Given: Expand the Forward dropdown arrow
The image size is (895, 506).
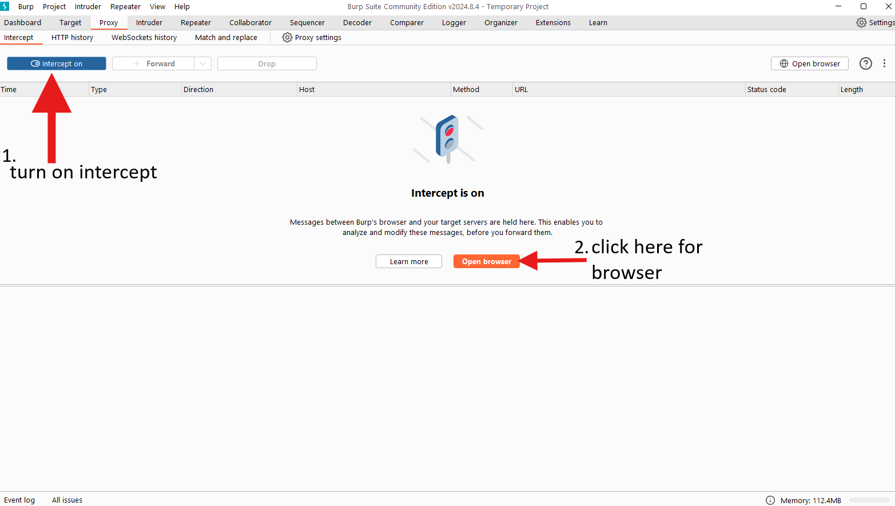Looking at the screenshot, I should [x=203, y=63].
